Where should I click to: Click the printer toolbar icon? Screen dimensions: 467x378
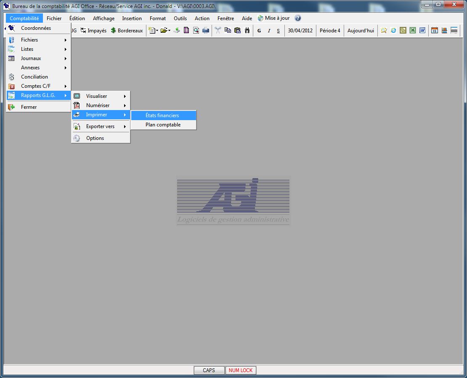coord(206,30)
